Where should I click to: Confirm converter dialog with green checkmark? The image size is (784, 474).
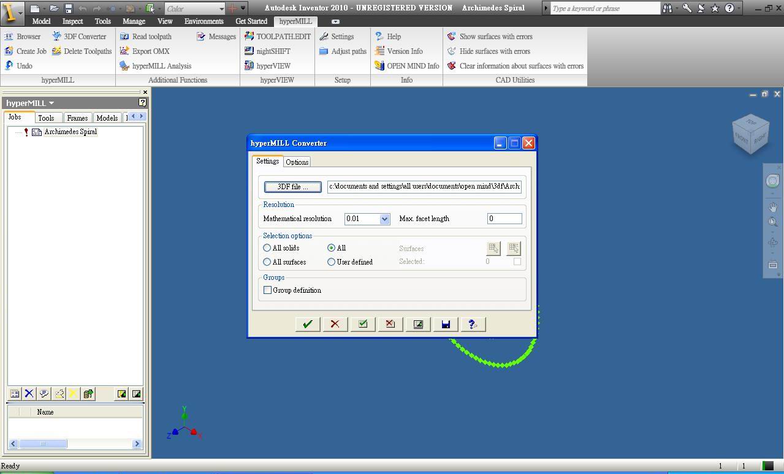308,325
